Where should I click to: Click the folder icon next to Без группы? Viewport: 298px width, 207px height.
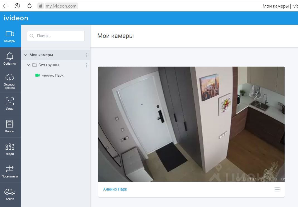[x=34, y=65]
